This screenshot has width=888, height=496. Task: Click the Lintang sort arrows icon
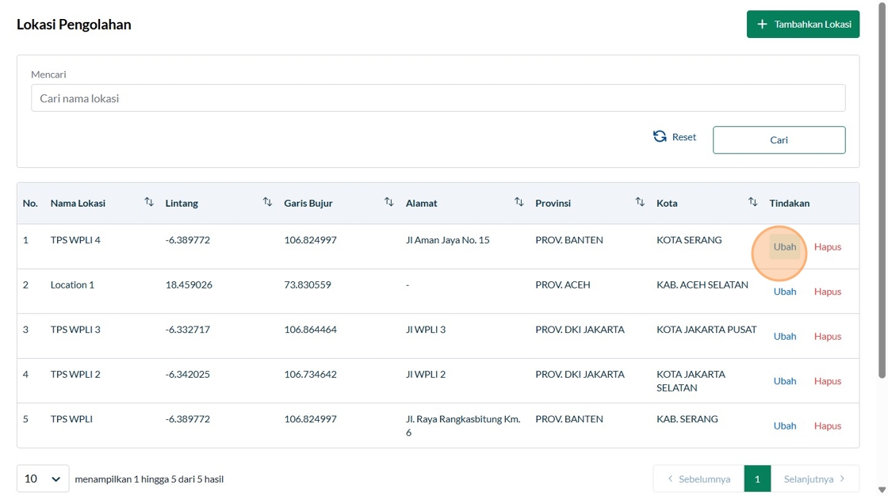pos(267,203)
